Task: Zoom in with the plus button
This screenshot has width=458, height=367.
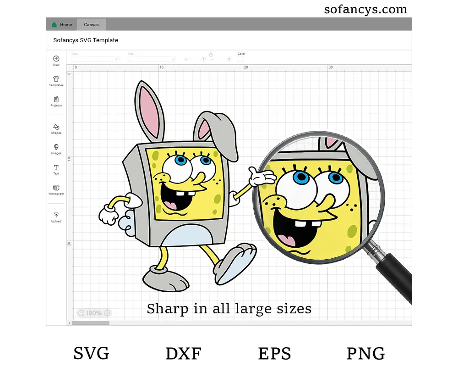Action: click(x=107, y=313)
